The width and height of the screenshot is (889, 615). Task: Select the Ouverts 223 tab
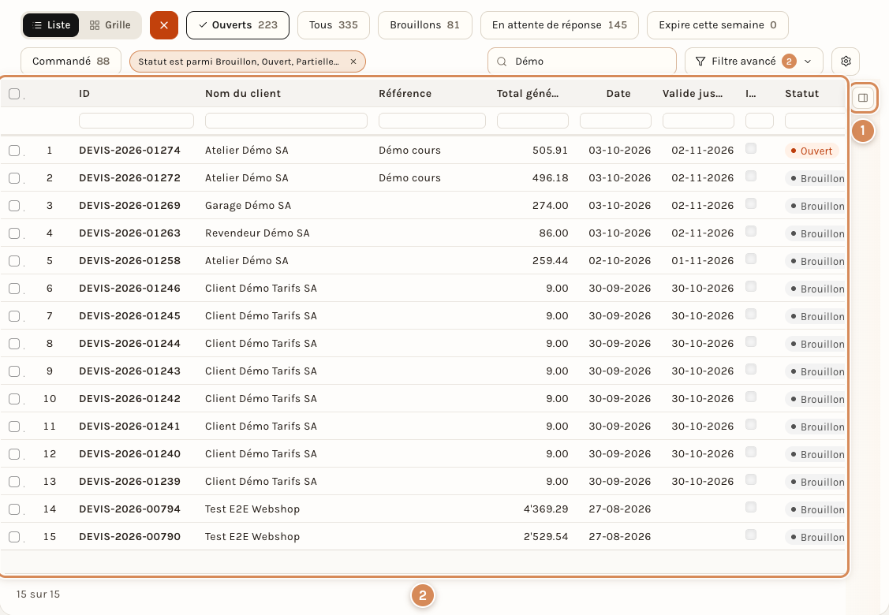237,25
